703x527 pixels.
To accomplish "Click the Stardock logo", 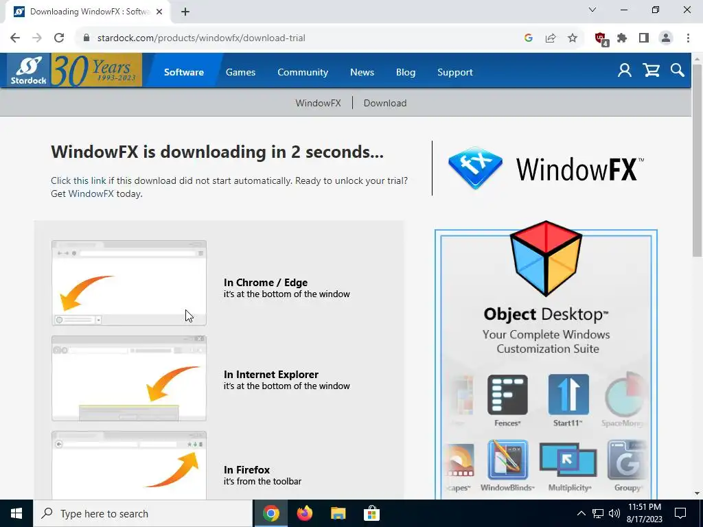I will pyautogui.click(x=28, y=70).
